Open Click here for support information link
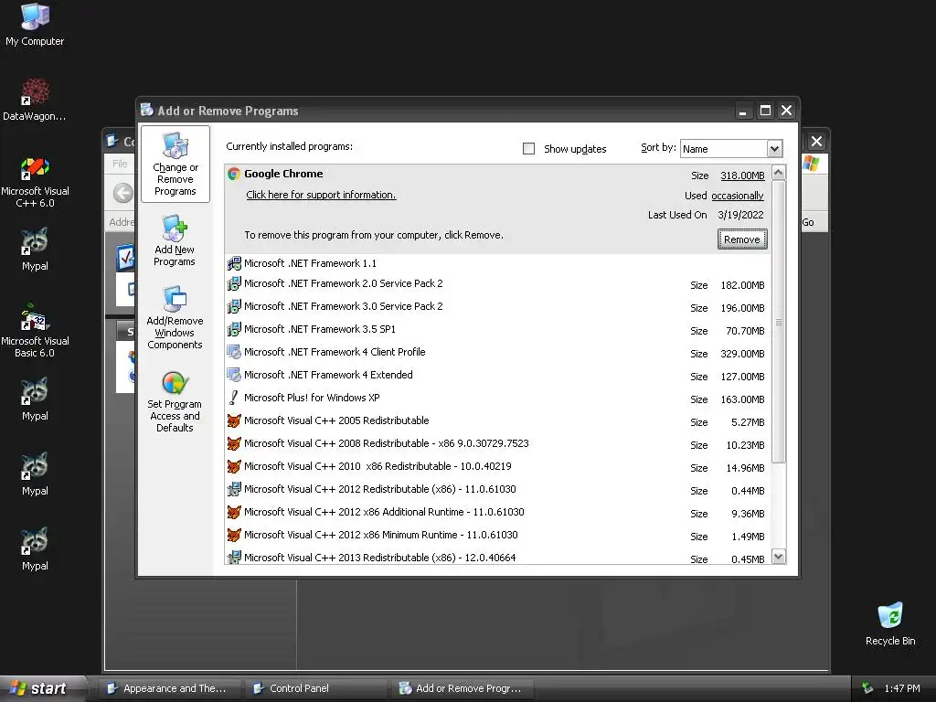The image size is (936, 702). 321,195
